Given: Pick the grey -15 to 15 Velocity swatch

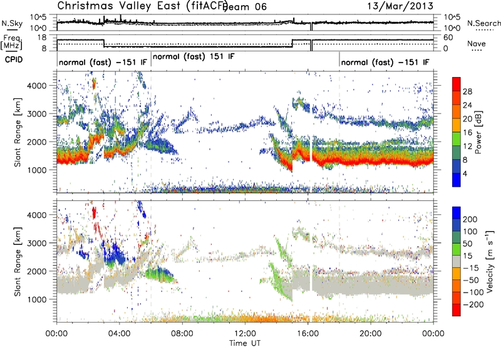Looking at the screenshot, I should pyautogui.click(x=457, y=262).
